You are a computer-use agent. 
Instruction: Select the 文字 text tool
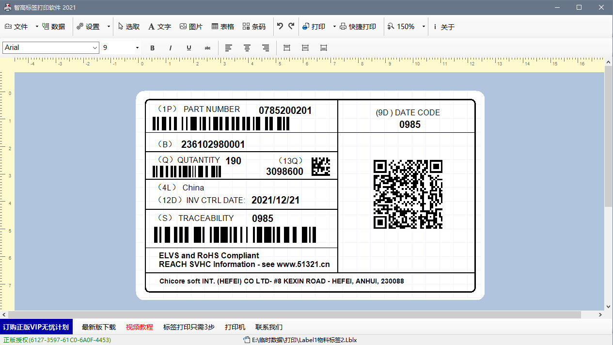(x=159, y=27)
